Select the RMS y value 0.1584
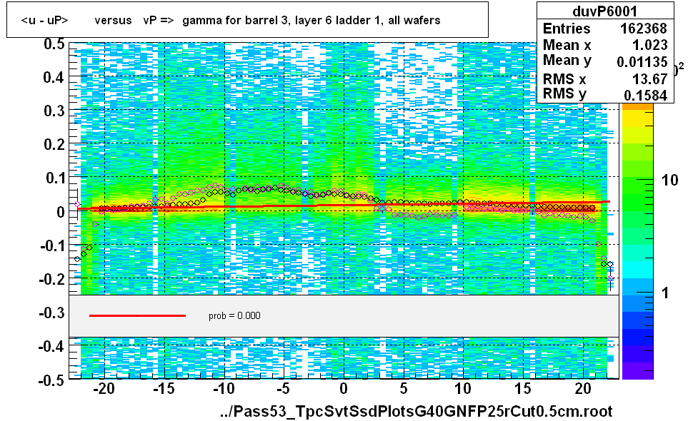The width and height of the screenshot is (688, 421). click(x=645, y=95)
